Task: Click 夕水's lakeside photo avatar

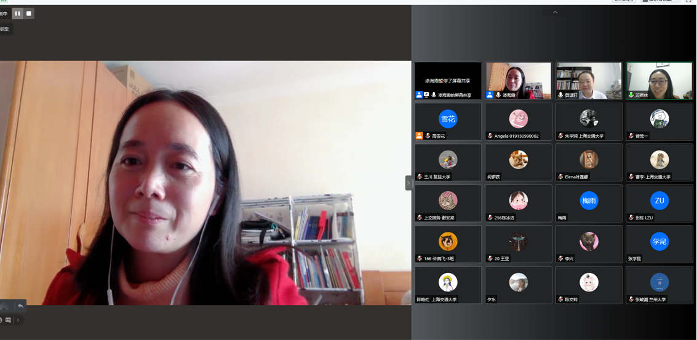Action: point(519,282)
